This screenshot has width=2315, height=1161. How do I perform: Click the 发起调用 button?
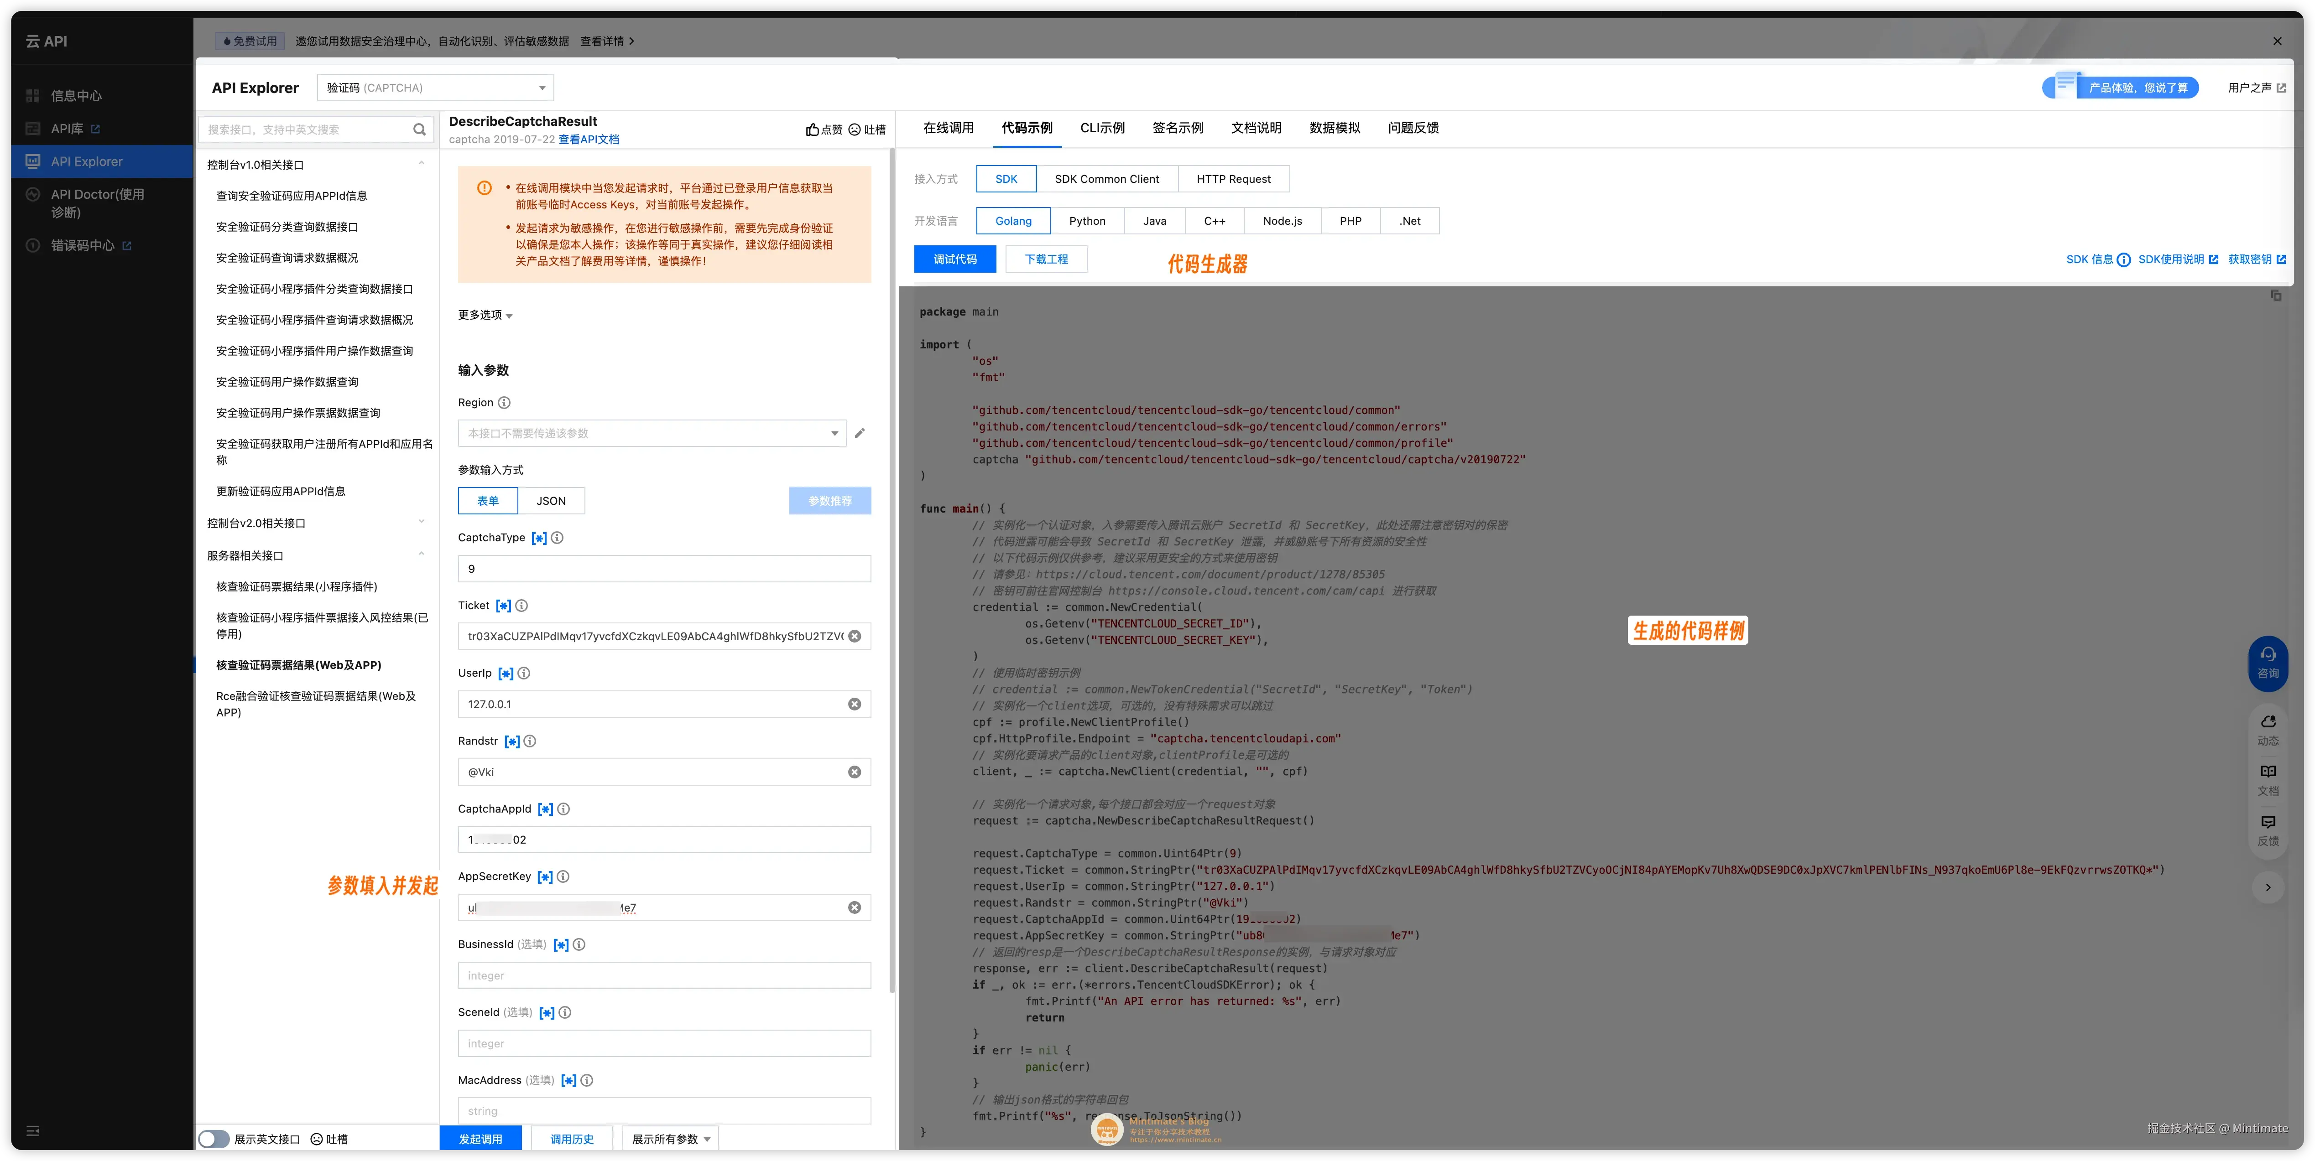coord(480,1139)
